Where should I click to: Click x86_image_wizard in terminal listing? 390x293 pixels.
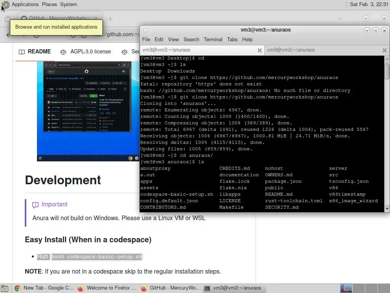353,201
